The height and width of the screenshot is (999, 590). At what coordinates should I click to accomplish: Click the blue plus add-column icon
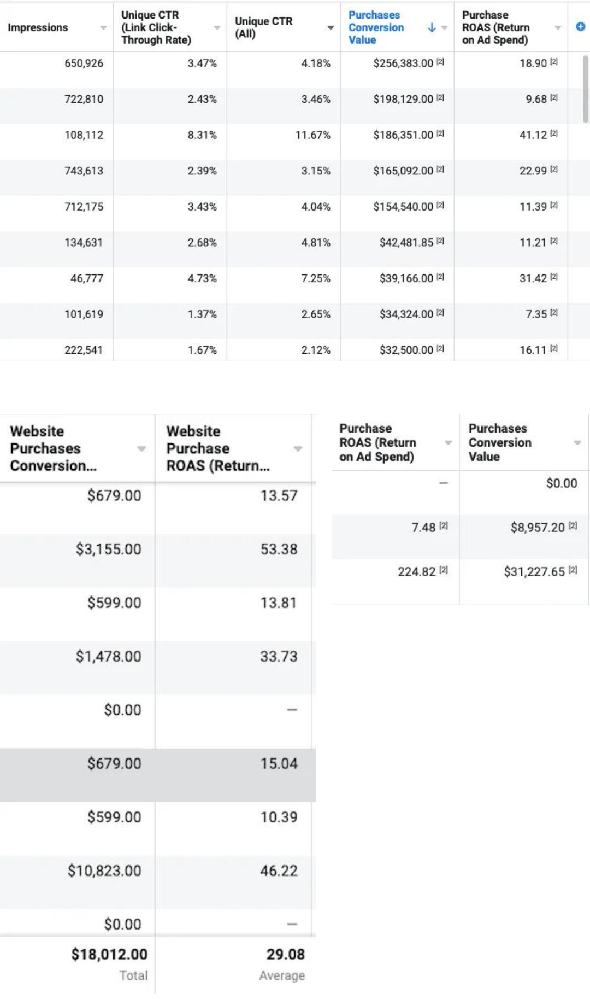pos(580,27)
